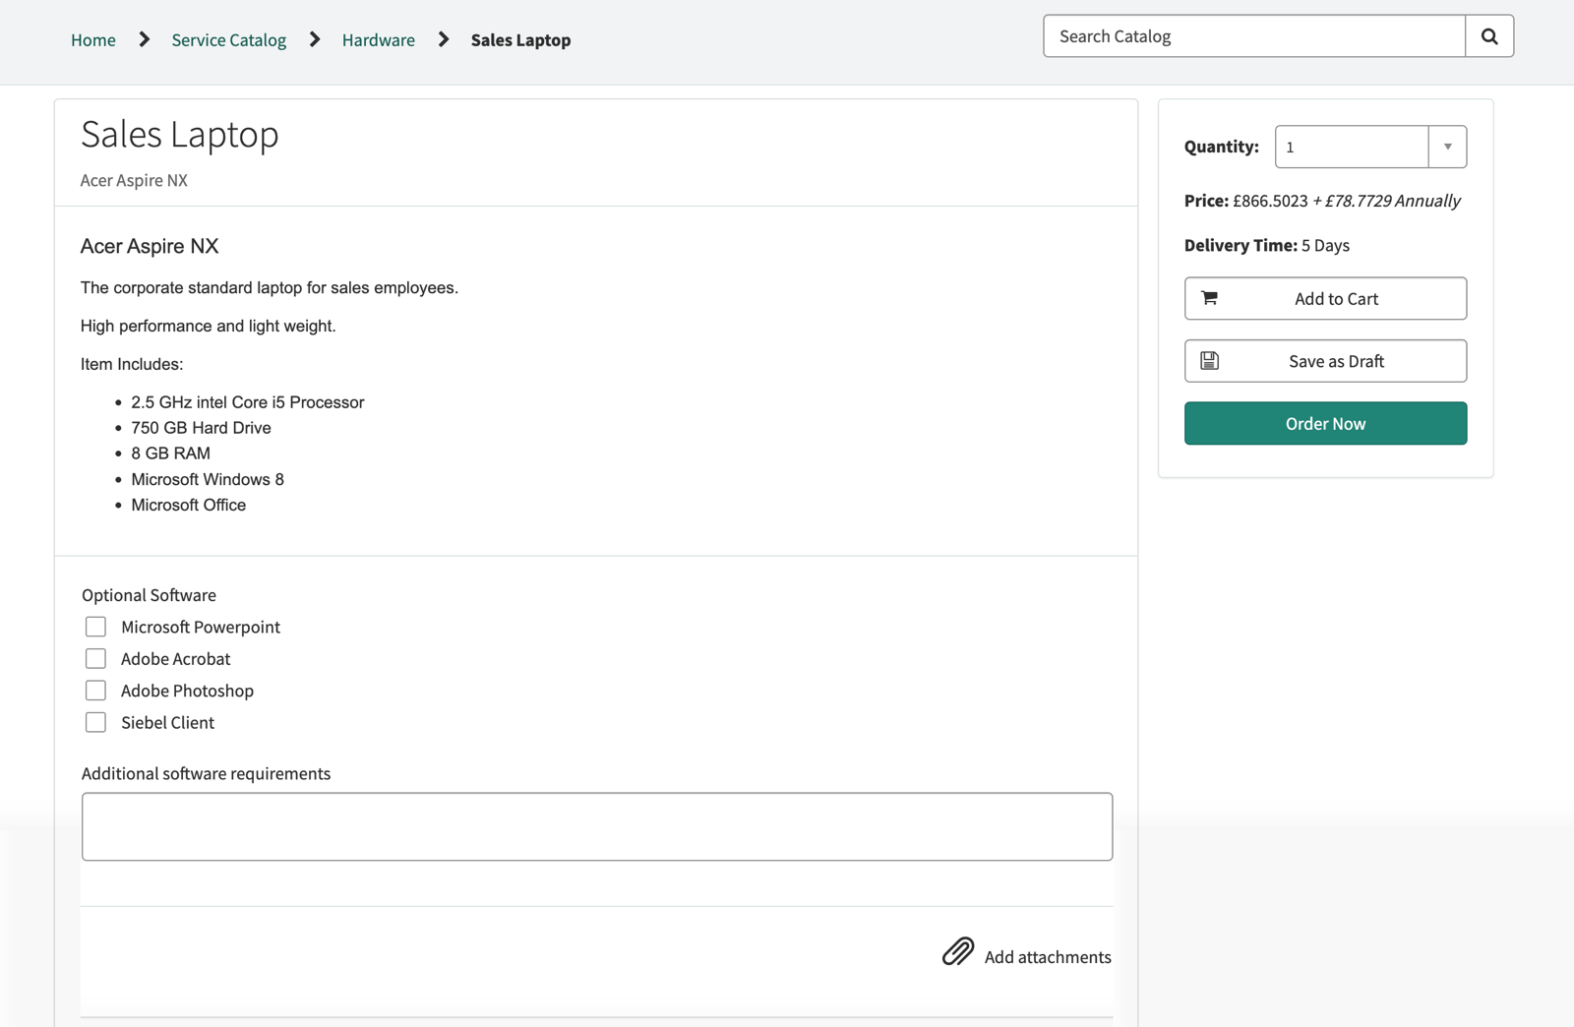Click '2.5 GHz intel Core i5 Processor' text
The image size is (1574, 1027).
click(247, 402)
